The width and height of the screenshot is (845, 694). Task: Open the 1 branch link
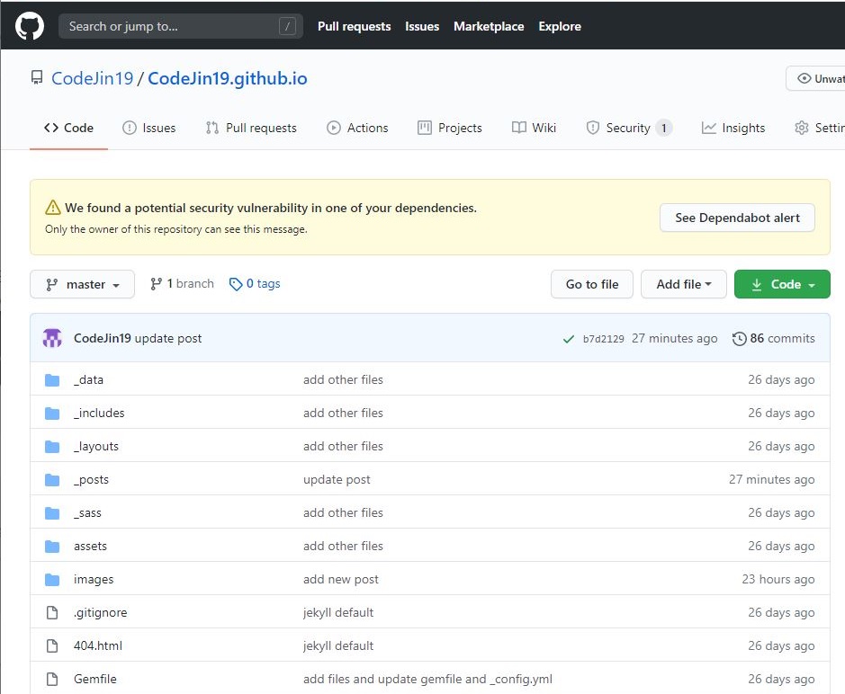pos(182,284)
